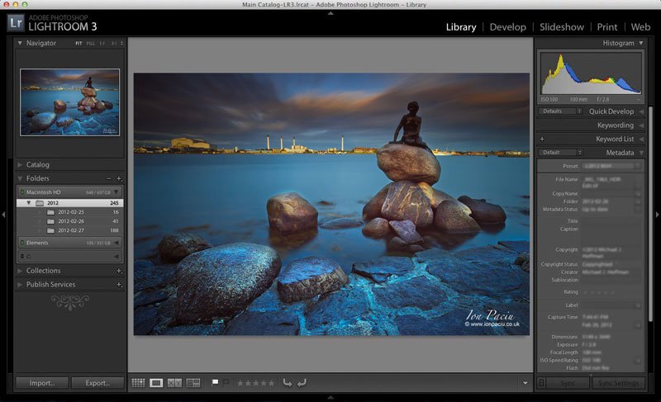This screenshot has width=661, height=402.
Task: Hide left panels with edge arrow
Action: (x=3, y=215)
